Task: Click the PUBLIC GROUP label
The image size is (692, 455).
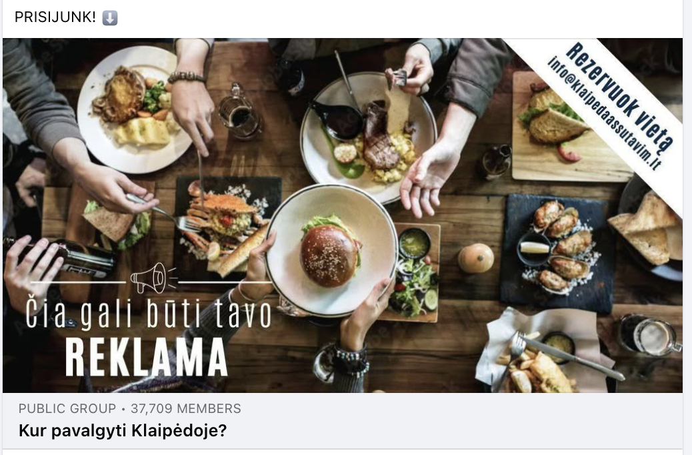Action: tap(67, 408)
